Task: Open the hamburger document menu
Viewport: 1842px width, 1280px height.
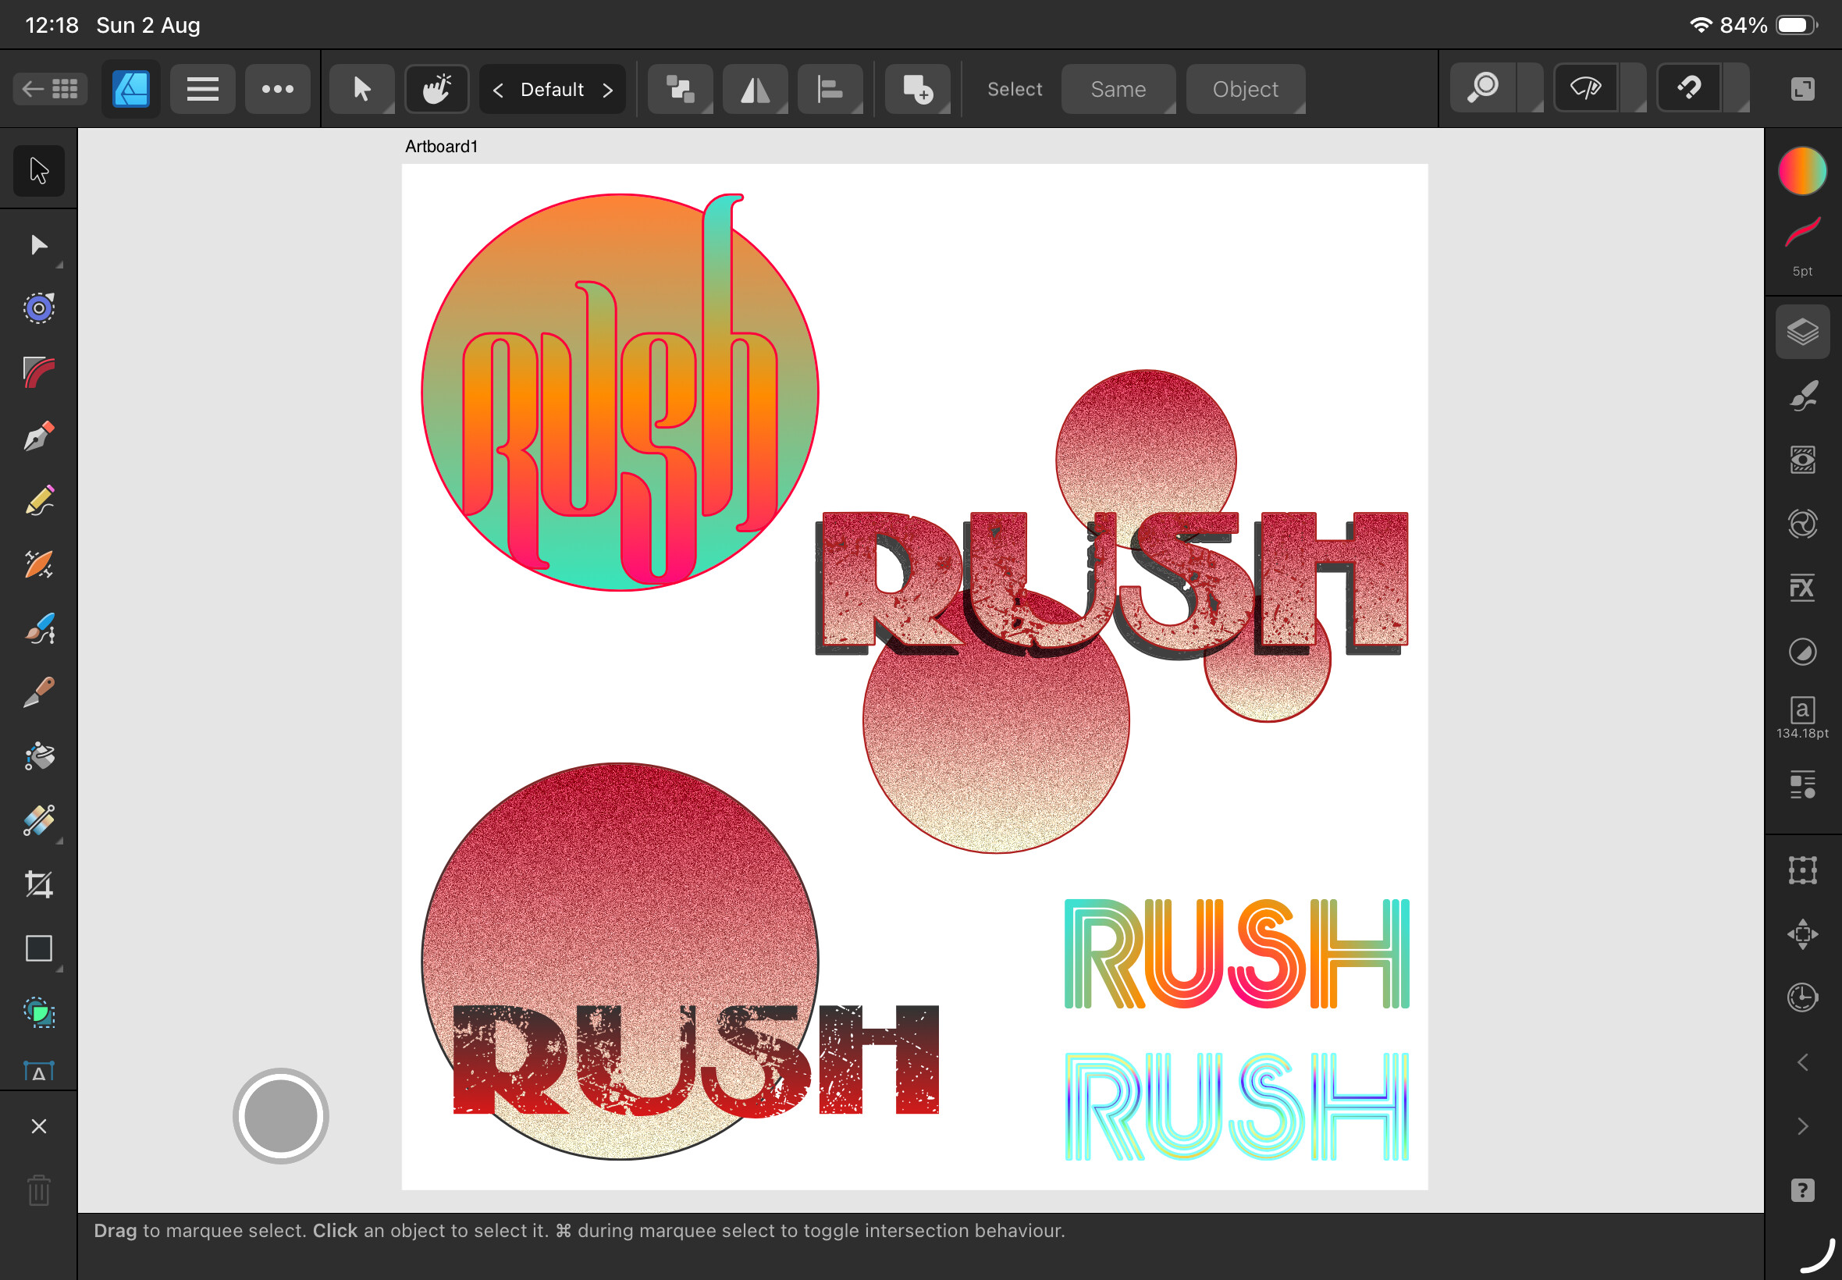Action: (x=202, y=88)
